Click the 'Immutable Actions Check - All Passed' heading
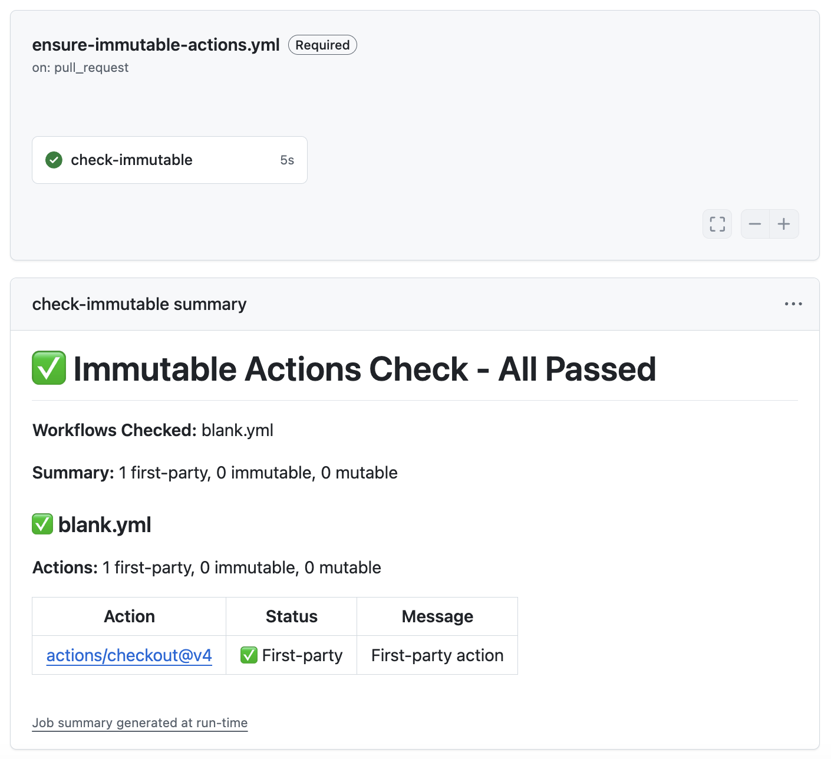 click(x=364, y=369)
